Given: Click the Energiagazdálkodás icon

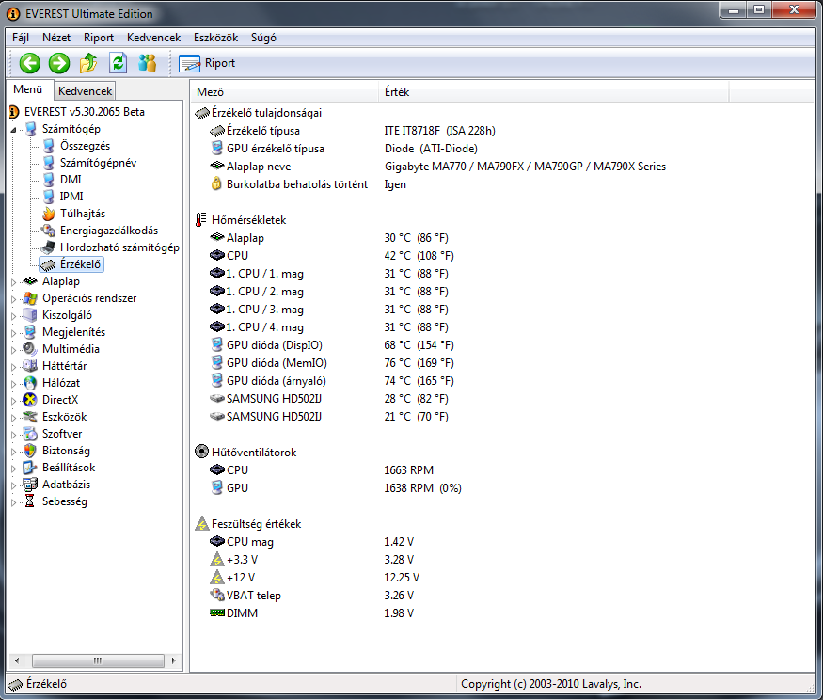Looking at the screenshot, I should tap(48, 231).
